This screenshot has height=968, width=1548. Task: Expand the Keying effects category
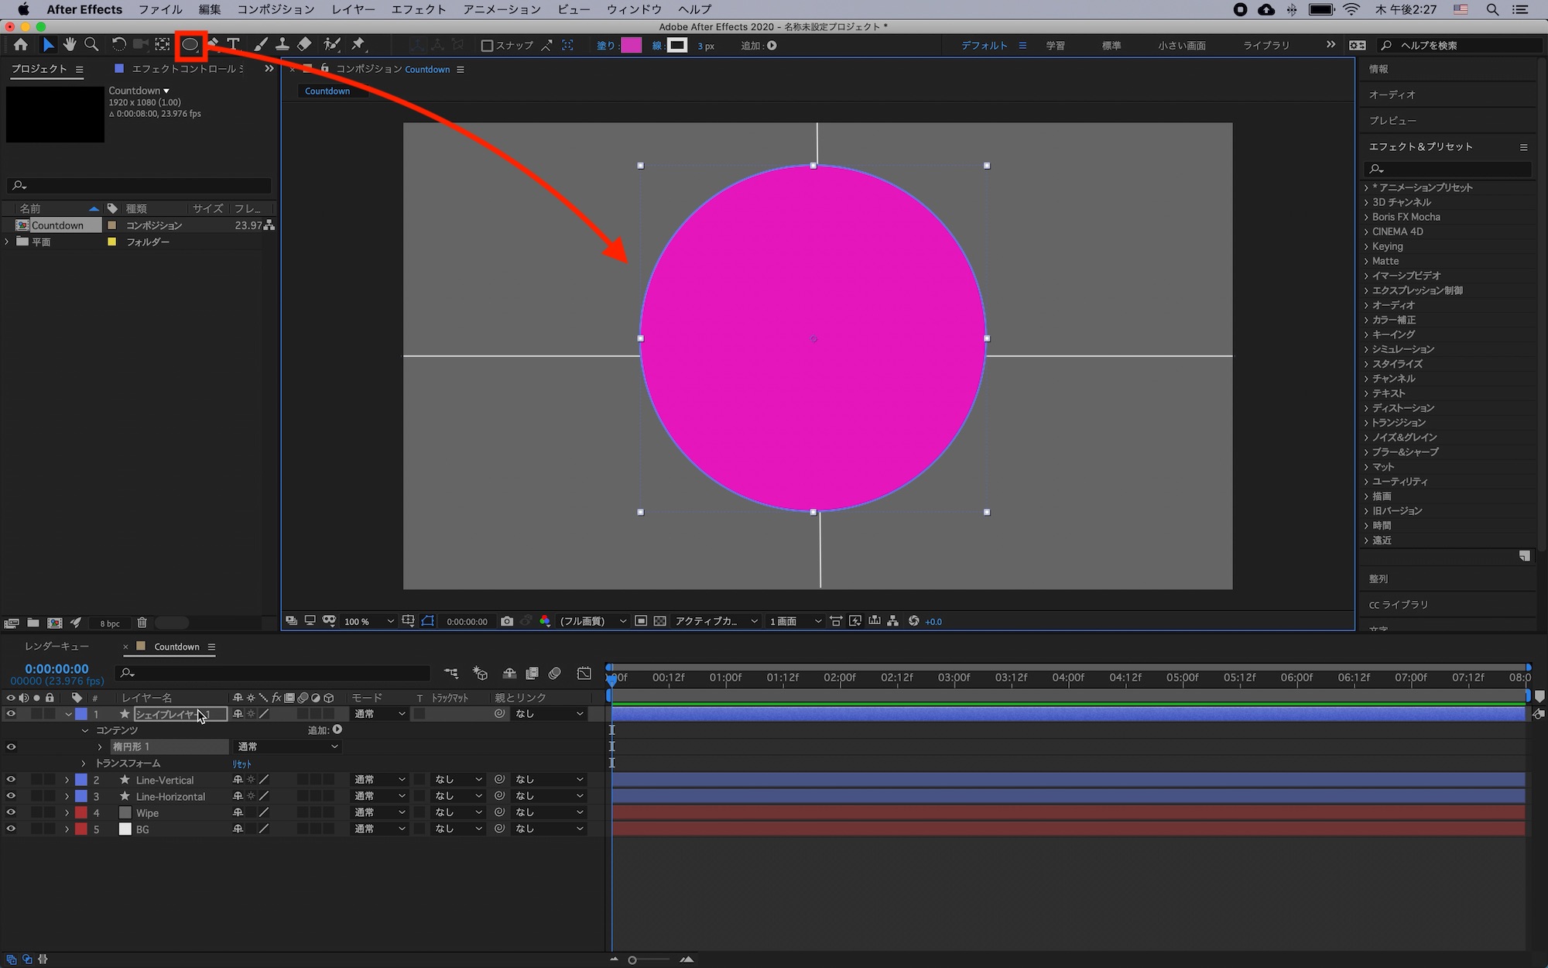click(x=1366, y=246)
